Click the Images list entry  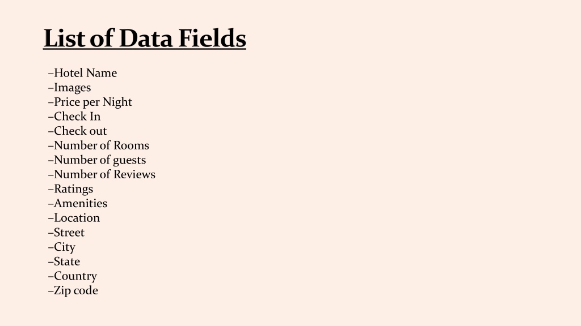70,88
